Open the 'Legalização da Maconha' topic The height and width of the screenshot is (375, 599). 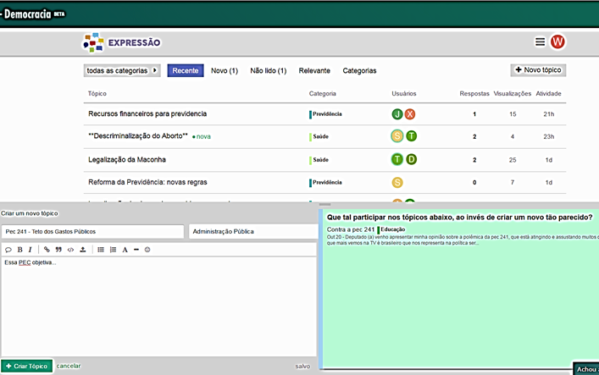(127, 159)
